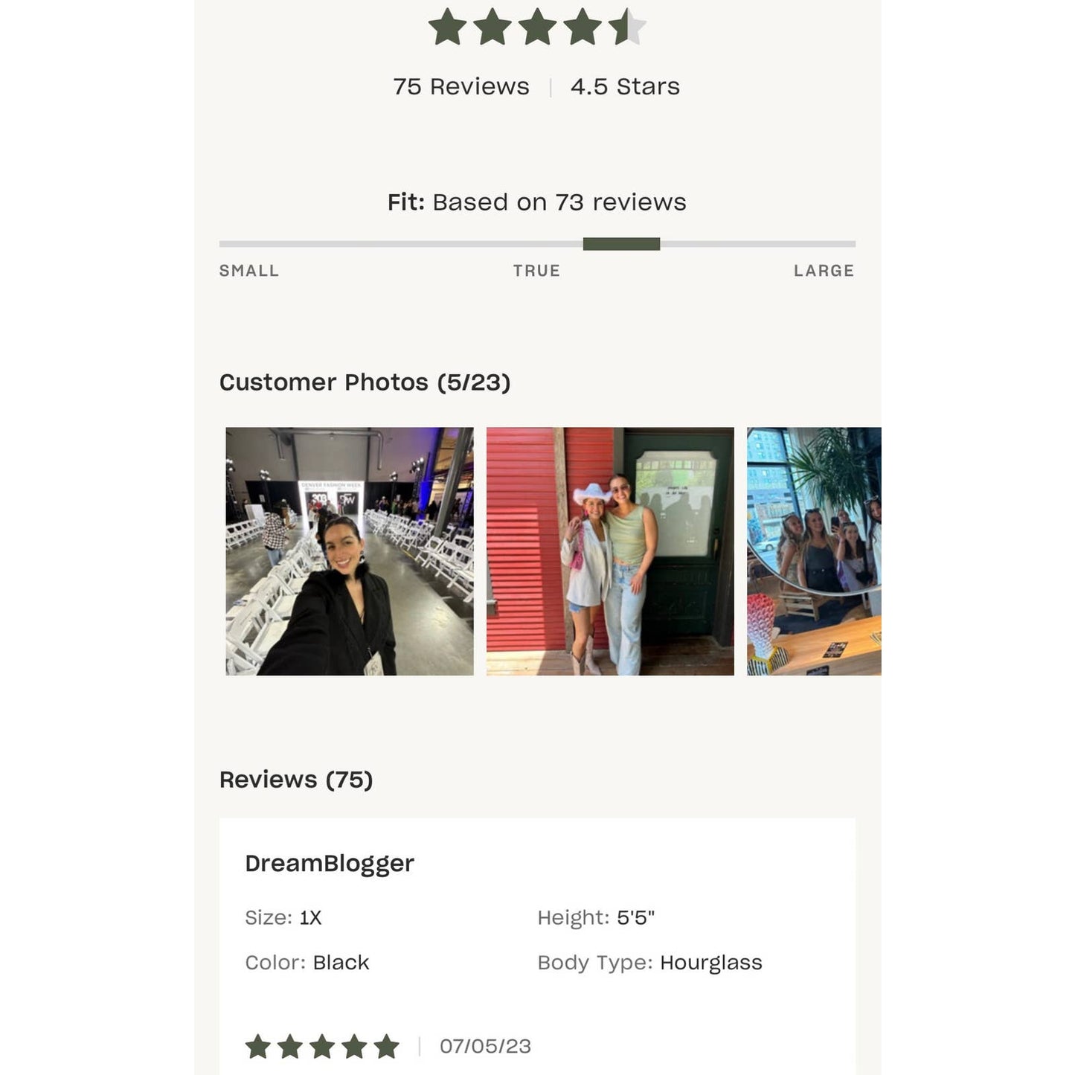This screenshot has width=1075, height=1075.
Task: Click the Reviews (75) section heading
Action: (296, 780)
